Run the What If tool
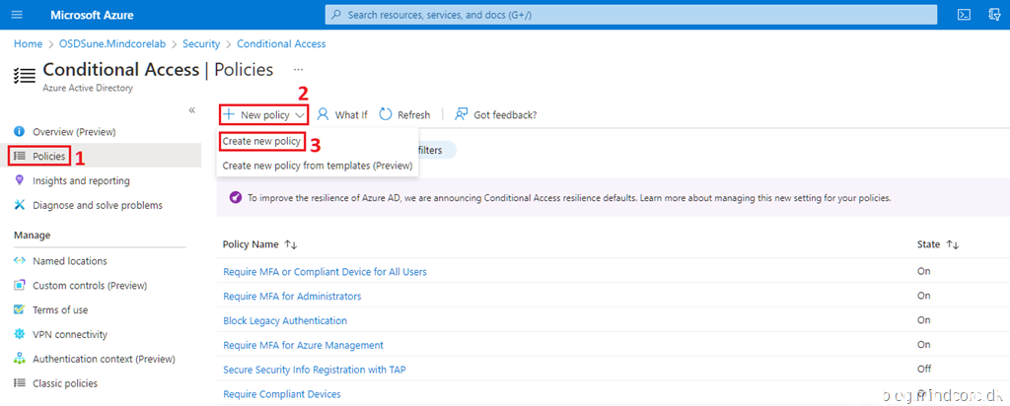The height and width of the screenshot is (406, 1010). (x=341, y=115)
